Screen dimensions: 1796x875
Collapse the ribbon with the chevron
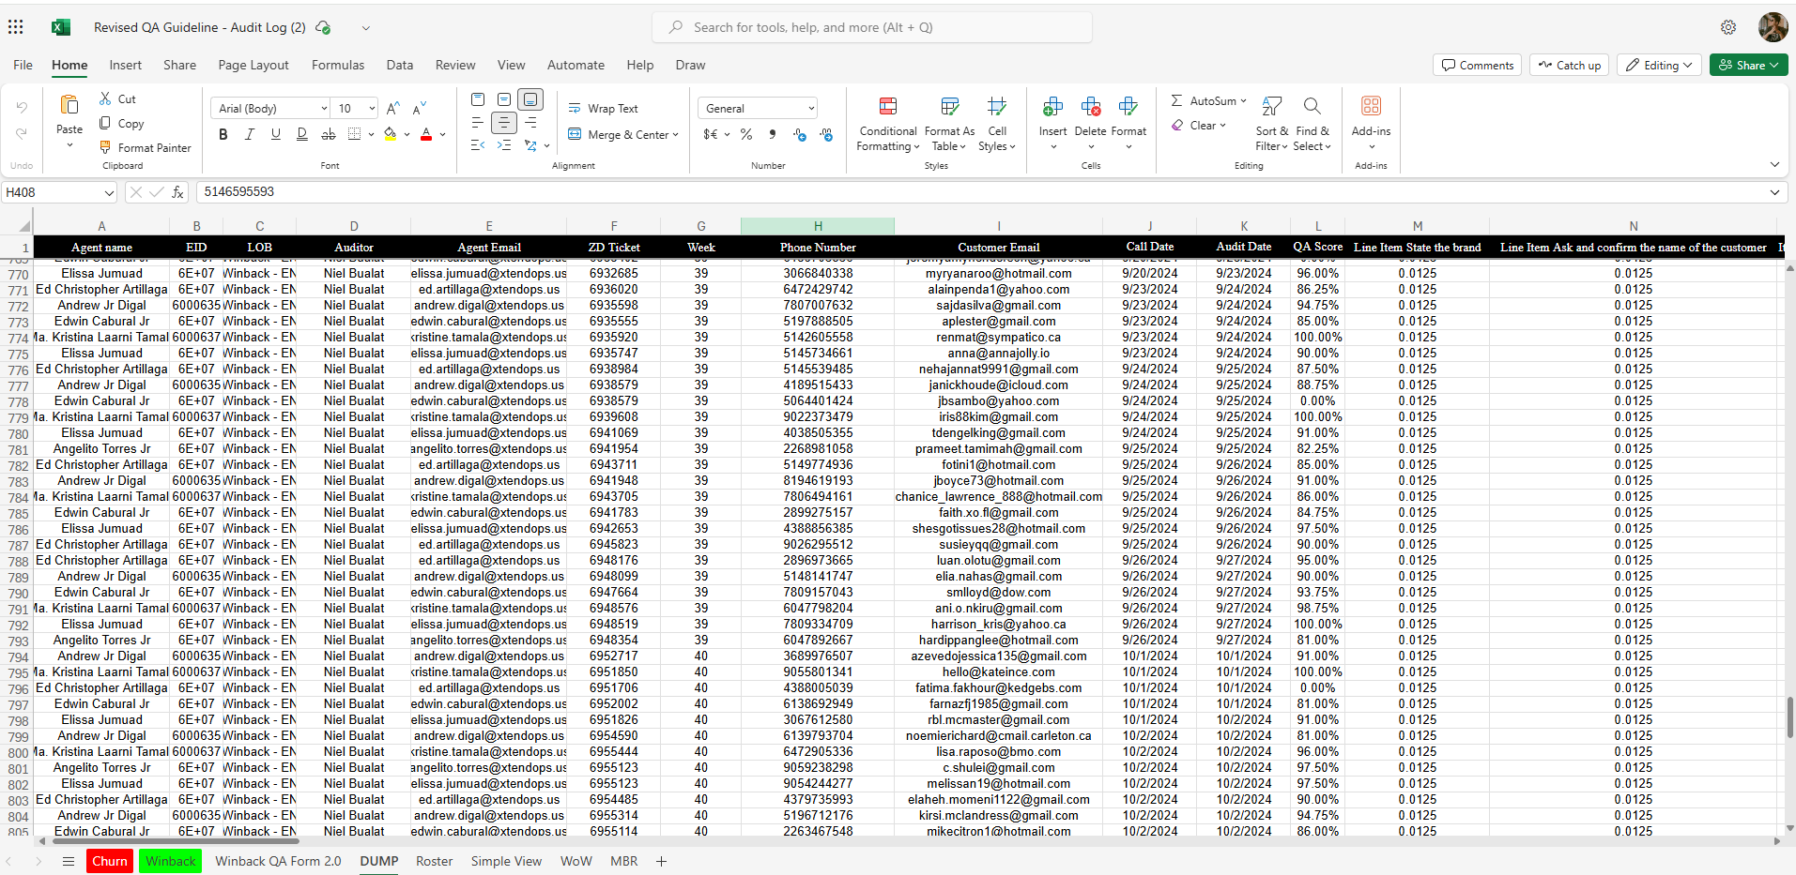1774,165
